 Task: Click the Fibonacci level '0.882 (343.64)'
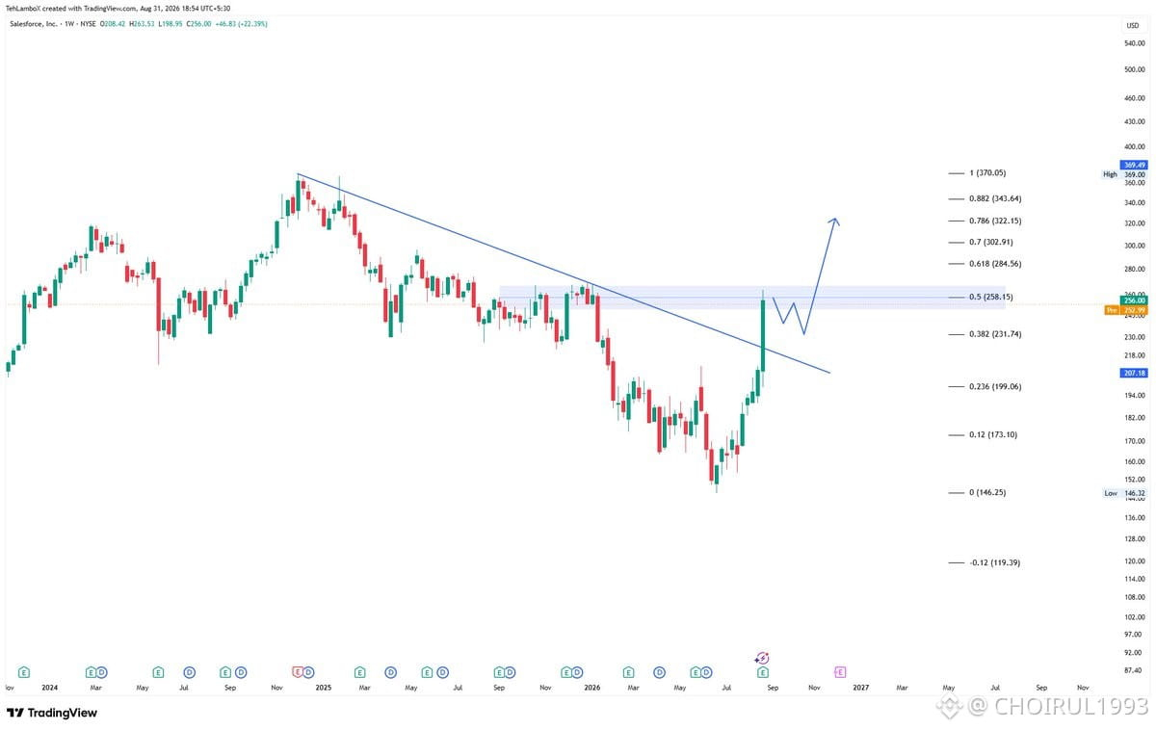[995, 198]
